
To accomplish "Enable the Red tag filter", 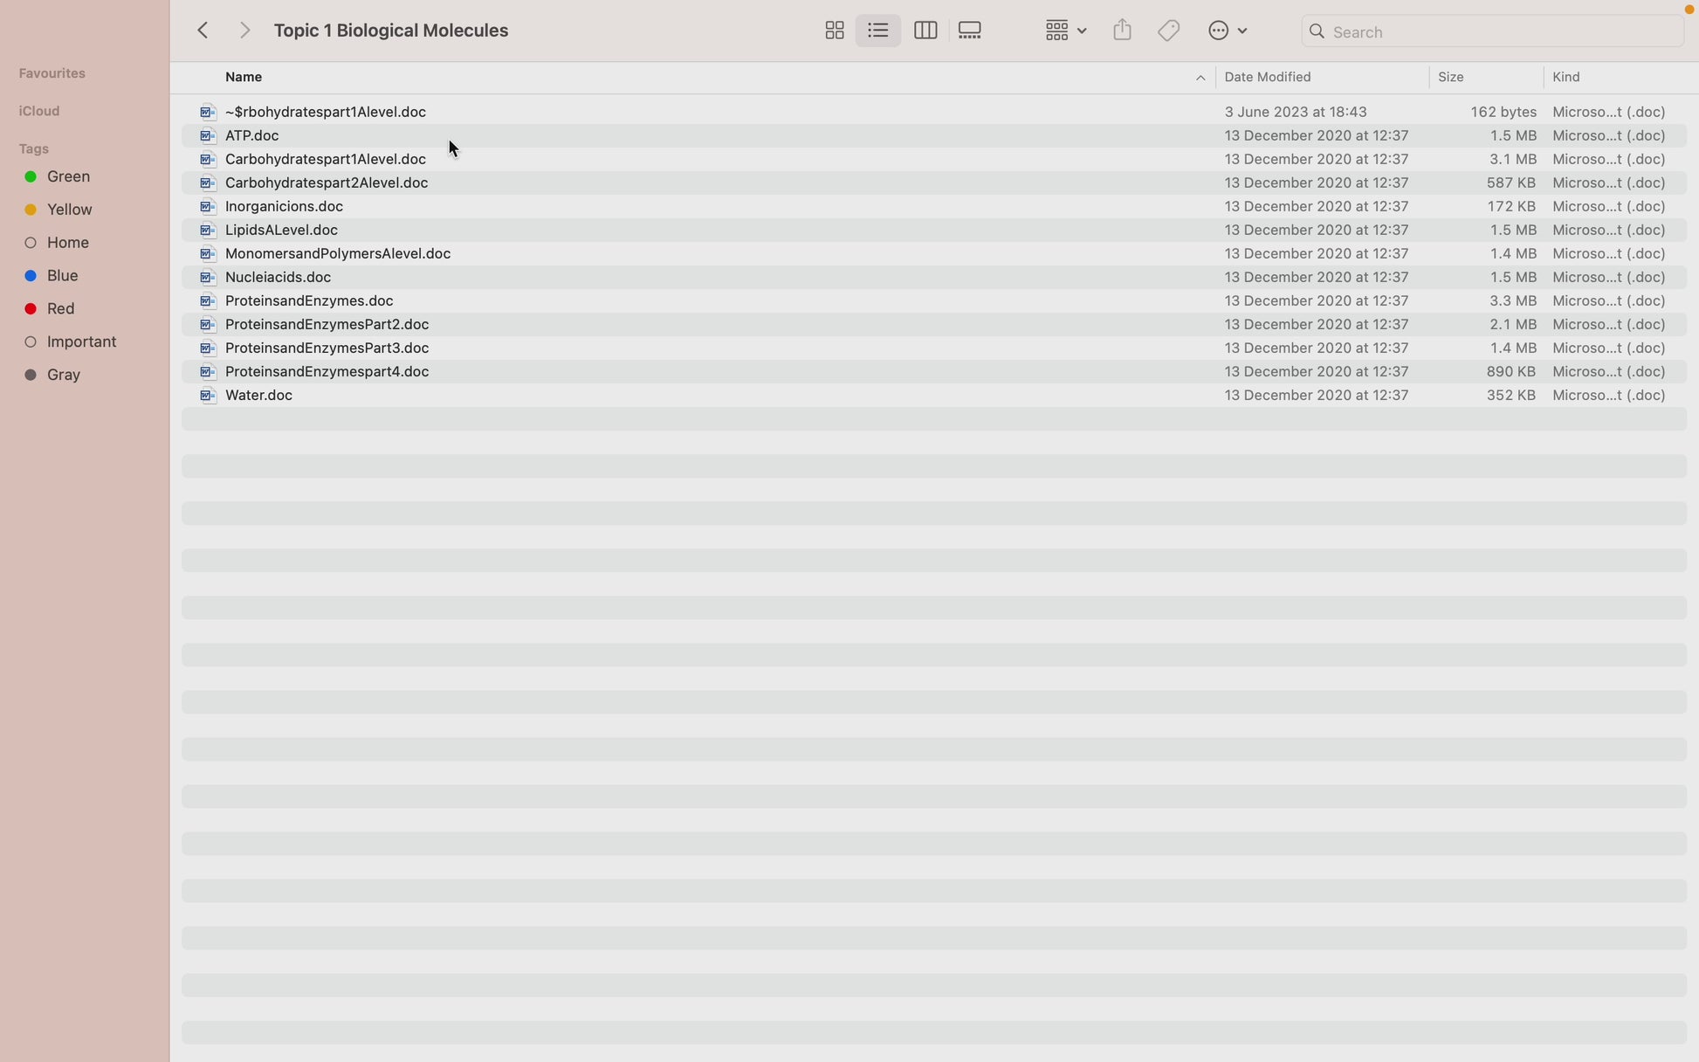I will (x=58, y=308).
